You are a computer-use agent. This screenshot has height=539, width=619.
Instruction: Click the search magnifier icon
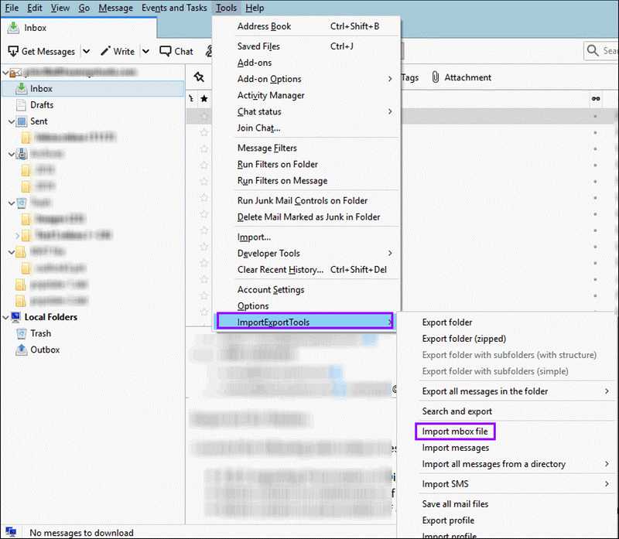click(x=593, y=50)
